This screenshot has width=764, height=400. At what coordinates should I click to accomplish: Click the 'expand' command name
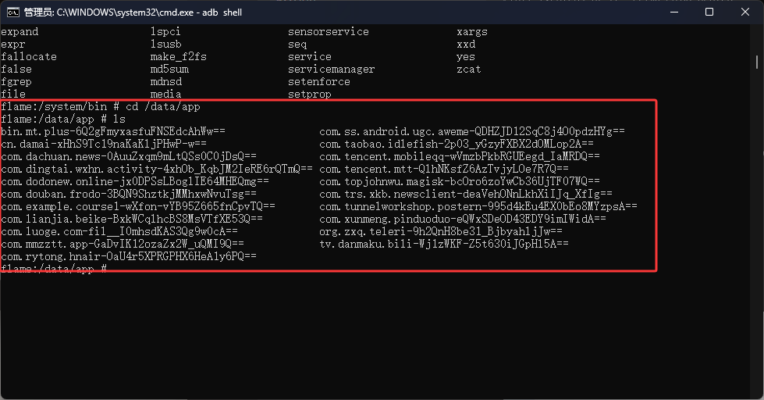pyautogui.click(x=20, y=32)
